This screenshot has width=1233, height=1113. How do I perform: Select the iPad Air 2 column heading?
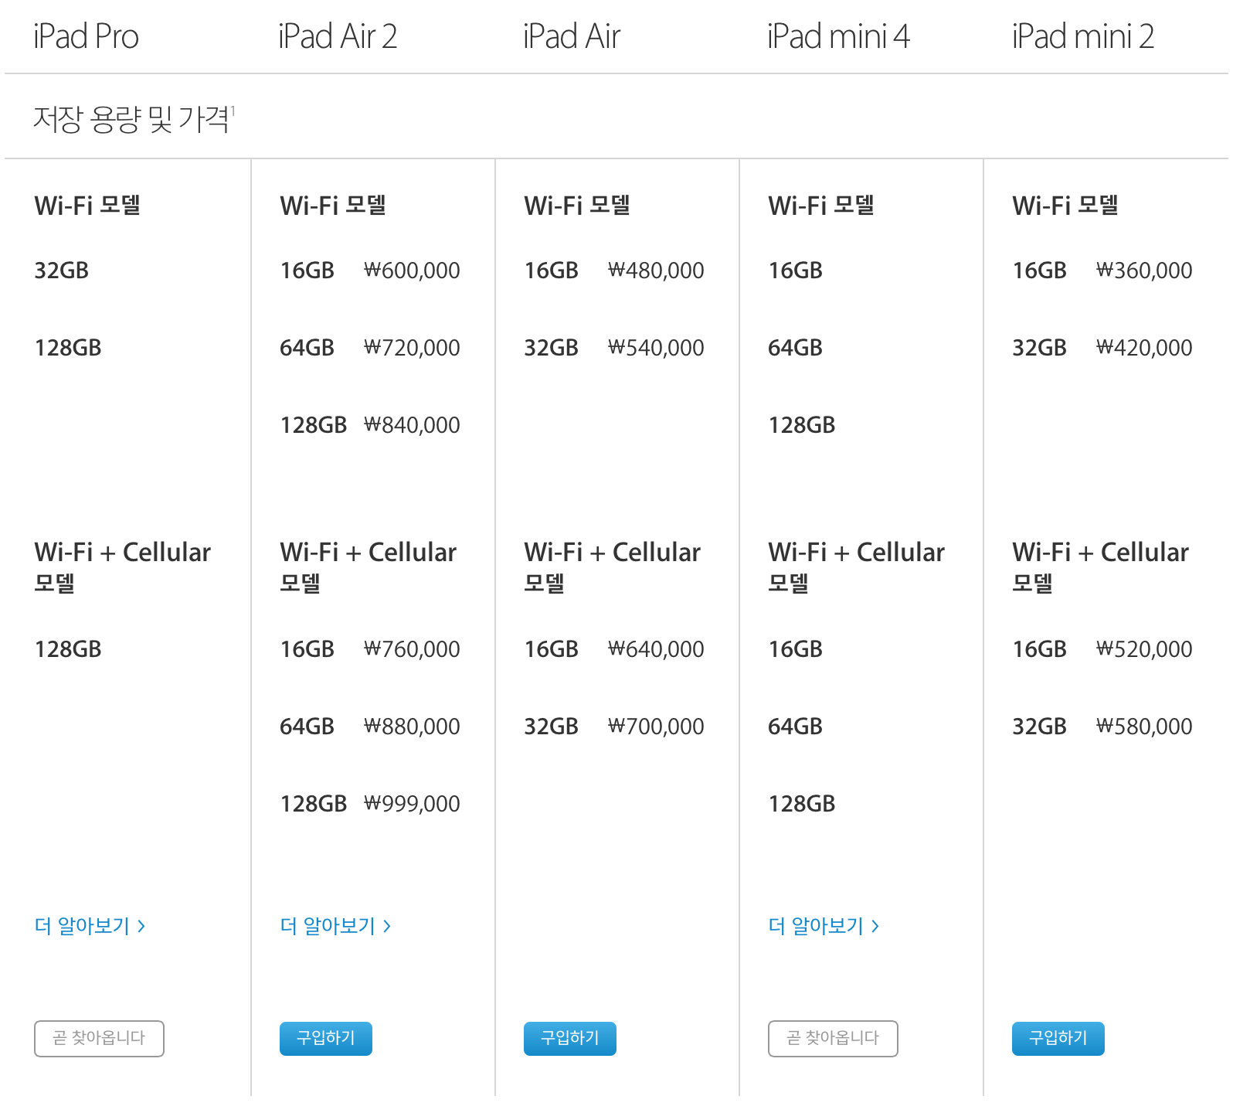click(x=338, y=36)
